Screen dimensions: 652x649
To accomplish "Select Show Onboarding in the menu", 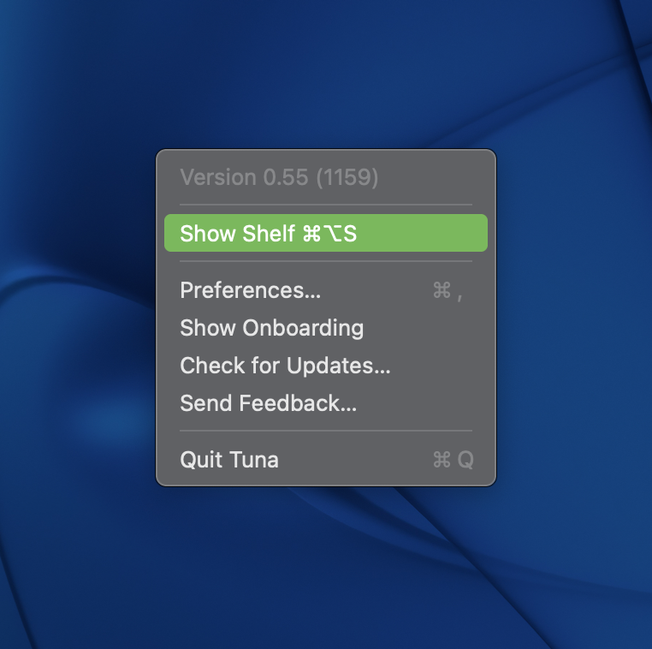I will 325,328.
